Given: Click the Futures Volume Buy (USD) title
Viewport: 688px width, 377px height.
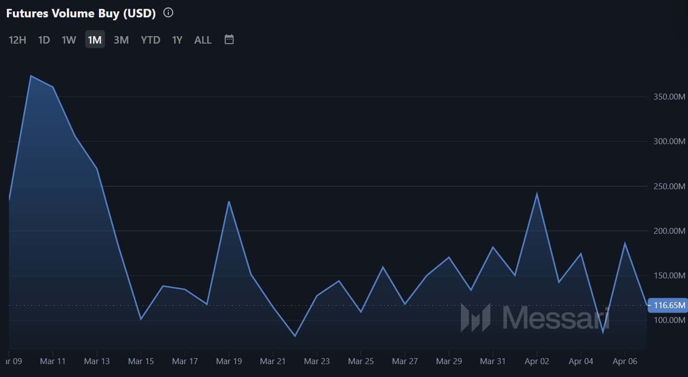Looking at the screenshot, I should pyautogui.click(x=81, y=13).
